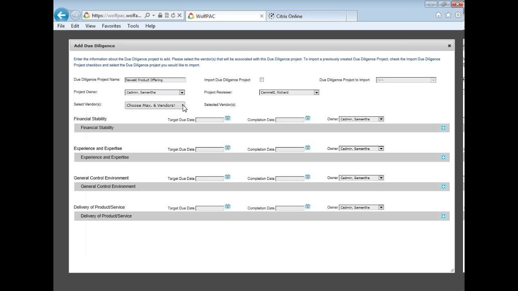518x291 pixels.
Task: Open General Control Environment Completion Date calendar
Action: (308, 177)
